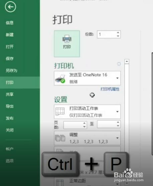Decrease the pages end value
The width and height of the screenshot is (153, 186).
[x=118, y=126]
